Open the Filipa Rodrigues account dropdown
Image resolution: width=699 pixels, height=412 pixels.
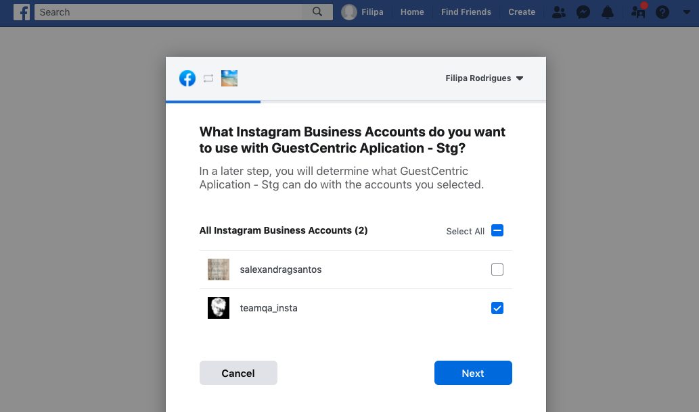[x=484, y=78]
